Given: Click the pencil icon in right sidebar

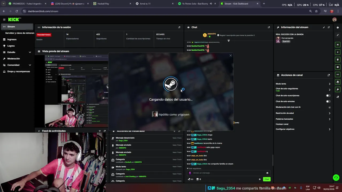Looking at the screenshot, I should click(338, 35).
